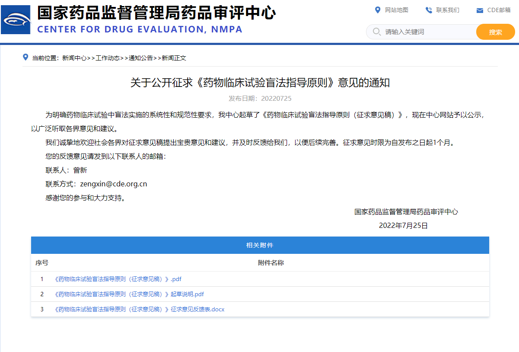Screen dimensions: 519x352
Task: Click the closing line 感谢您的参与和大力支持
Action: pyautogui.click(x=86, y=198)
